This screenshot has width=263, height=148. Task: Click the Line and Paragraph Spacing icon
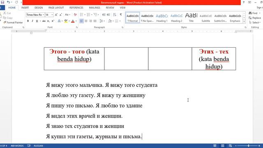(101, 21)
